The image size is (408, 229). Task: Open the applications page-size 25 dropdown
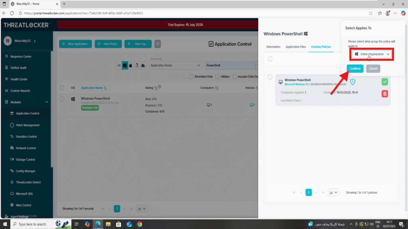[x=142, y=209]
